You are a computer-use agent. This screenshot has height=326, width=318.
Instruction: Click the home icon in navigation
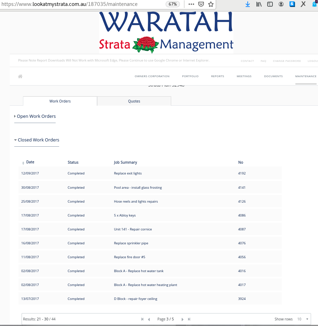pos(20,76)
